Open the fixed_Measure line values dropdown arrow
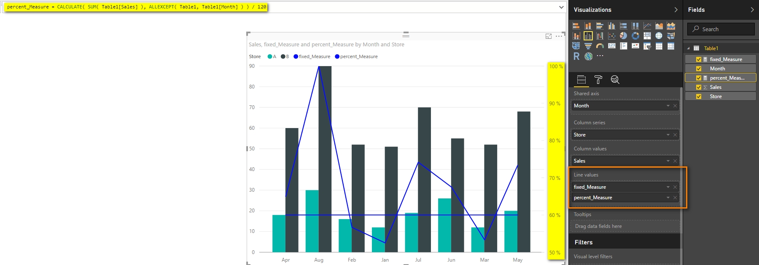The height and width of the screenshot is (265, 759). tap(668, 187)
